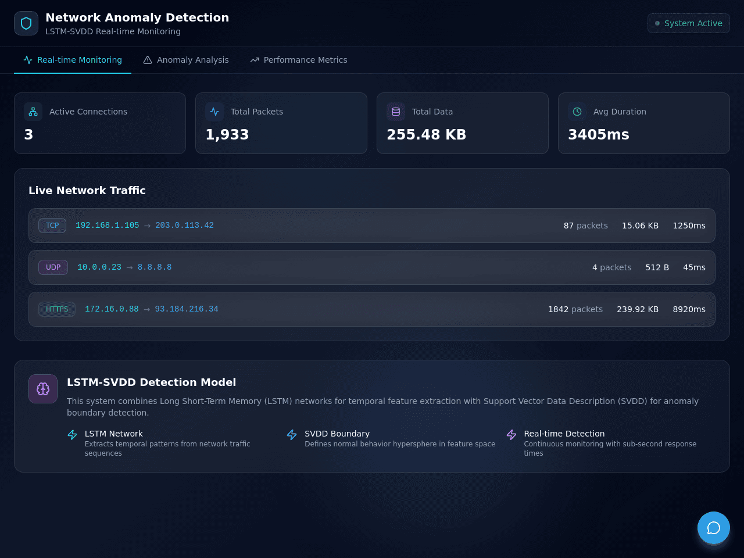
Task: Open the Anomaly Analysis tab
Action: (x=186, y=60)
